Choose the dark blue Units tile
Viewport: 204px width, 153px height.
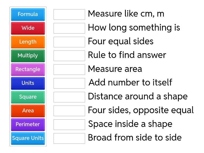tap(28, 83)
